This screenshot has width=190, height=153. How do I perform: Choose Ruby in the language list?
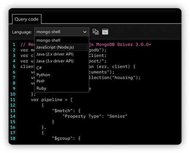pyautogui.click(x=62, y=88)
